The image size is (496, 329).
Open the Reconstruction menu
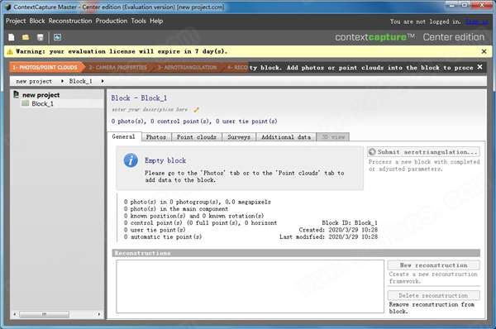[70, 21]
